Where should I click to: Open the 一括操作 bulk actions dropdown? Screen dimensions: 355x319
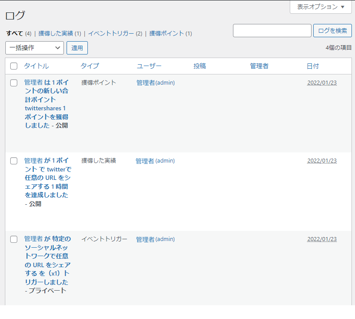pos(35,48)
